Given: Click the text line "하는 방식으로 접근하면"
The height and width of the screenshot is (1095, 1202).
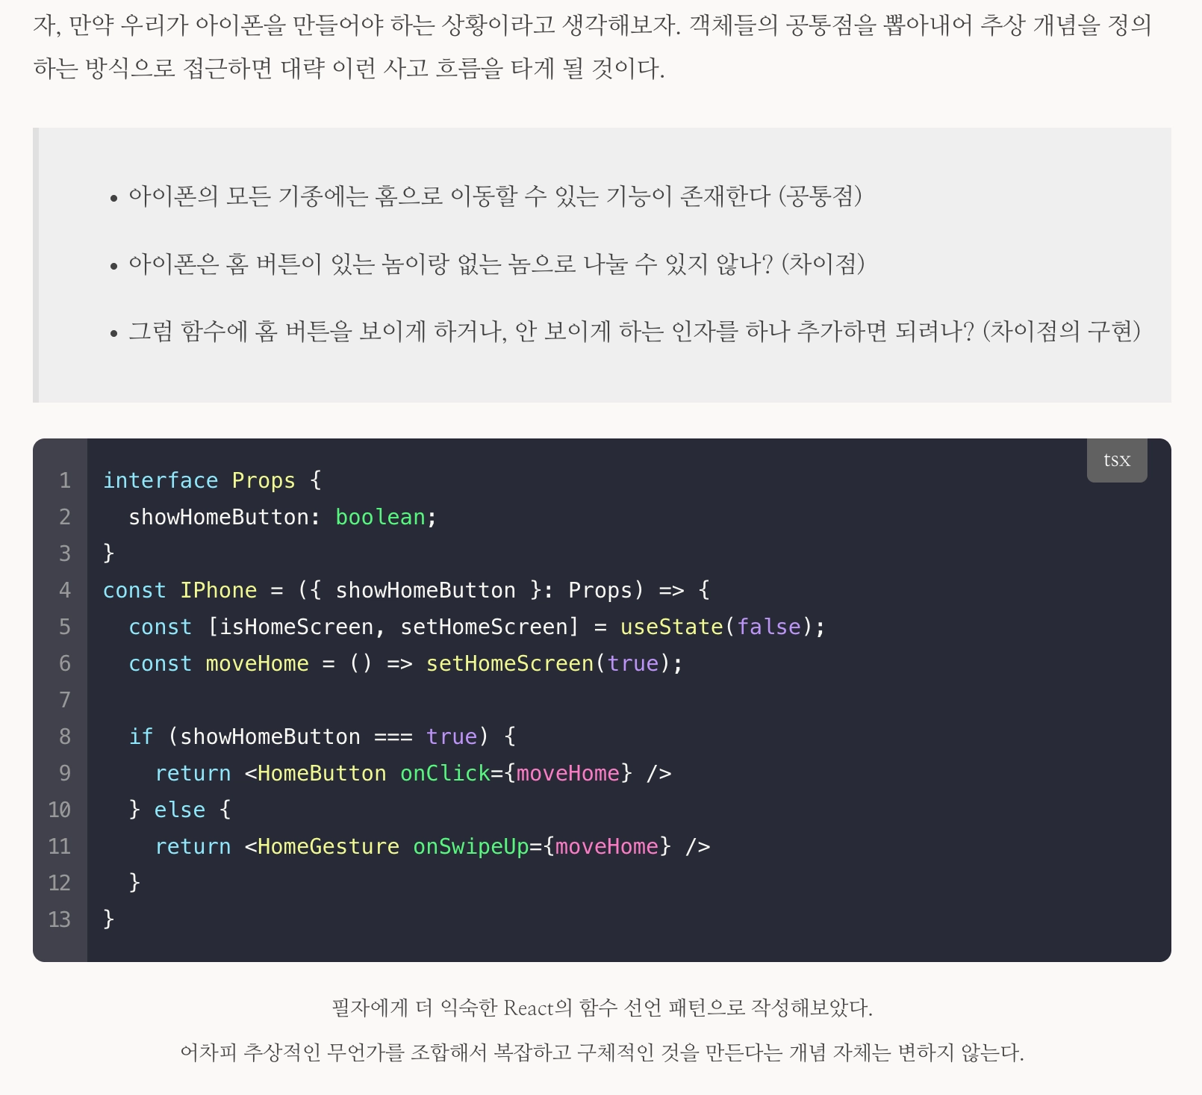Looking at the screenshot, I should [349, 69].
